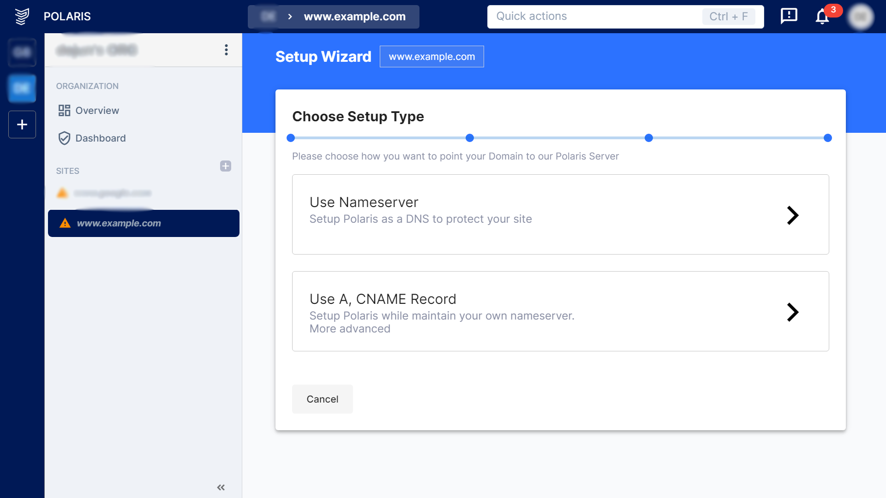Click the chevron on Use Nameserver

click(x=793, y=215)
